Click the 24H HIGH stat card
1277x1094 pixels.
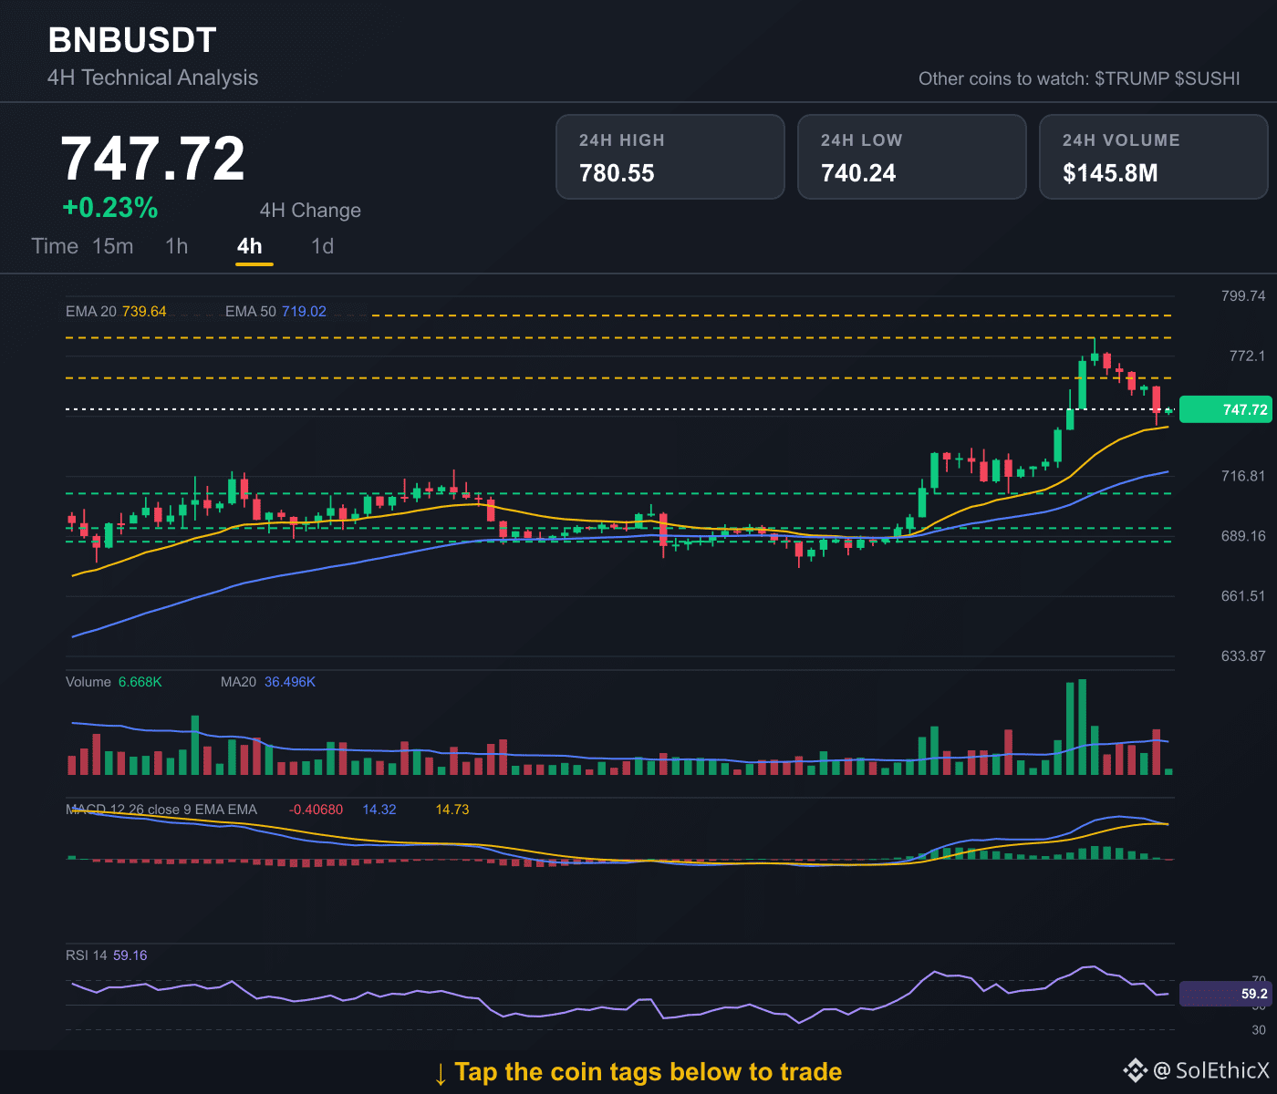coord(670,157)
